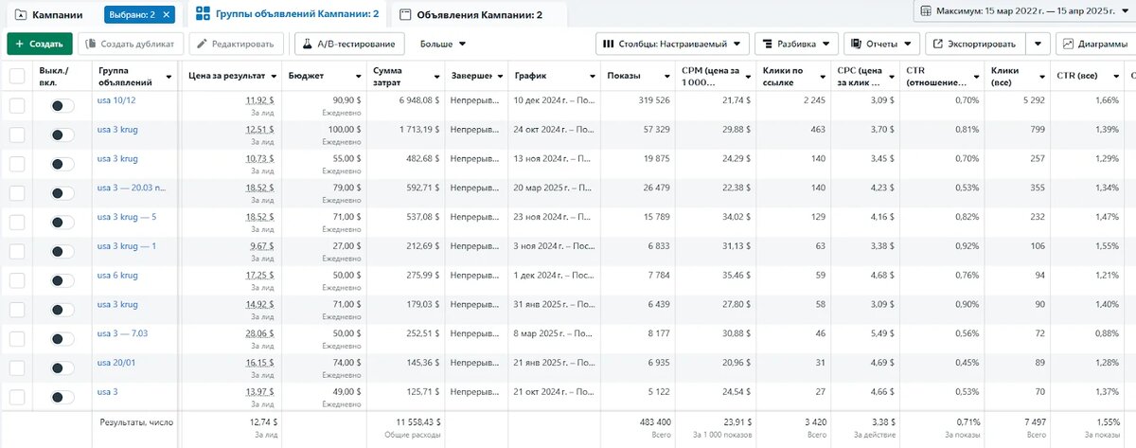Image resolution: width=1136 pixels, height=448 pixels.
Task: Click the calendar icon in the date range
Action: tap(924, 12)
